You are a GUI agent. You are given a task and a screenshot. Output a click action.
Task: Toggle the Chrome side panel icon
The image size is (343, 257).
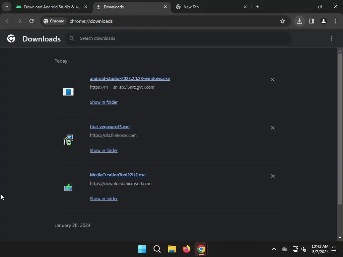(312, 21)
